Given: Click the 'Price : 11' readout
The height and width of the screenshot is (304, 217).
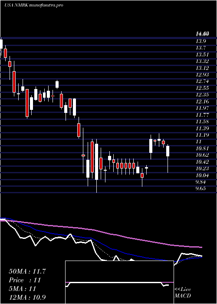Looking at the screenshot, I should pyautogui.click(x=25, y=280).
